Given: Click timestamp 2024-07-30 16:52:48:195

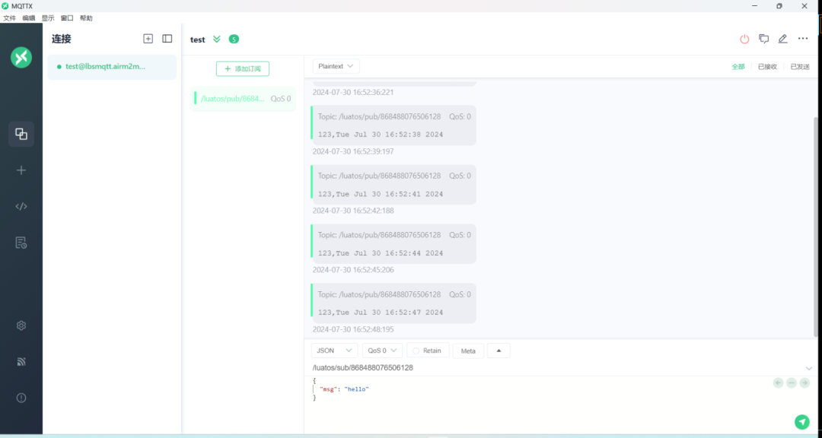Looking at the screenshot, I should click(353, 329).
